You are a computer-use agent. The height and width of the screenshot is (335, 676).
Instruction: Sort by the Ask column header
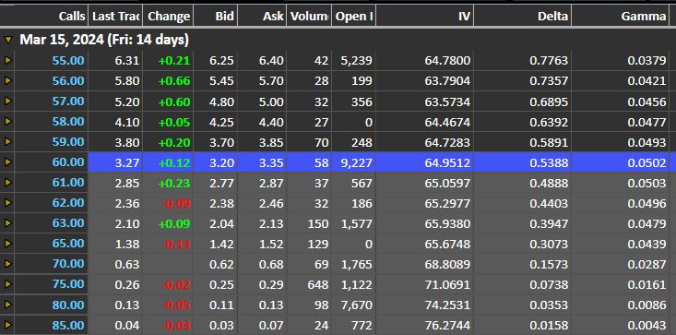[262, 16]
